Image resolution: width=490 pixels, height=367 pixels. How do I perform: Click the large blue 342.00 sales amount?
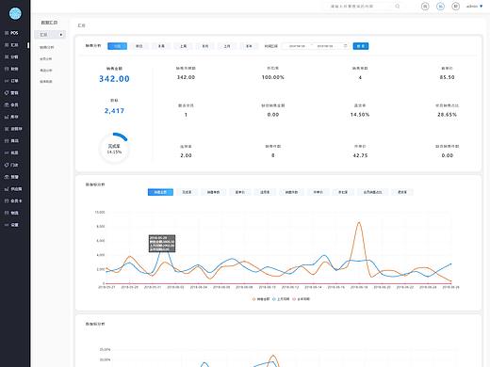(x=114, y=79)
